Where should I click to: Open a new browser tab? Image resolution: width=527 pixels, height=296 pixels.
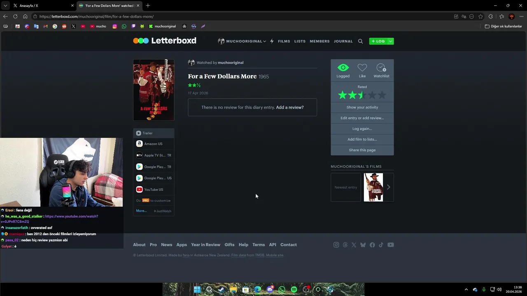148,6
